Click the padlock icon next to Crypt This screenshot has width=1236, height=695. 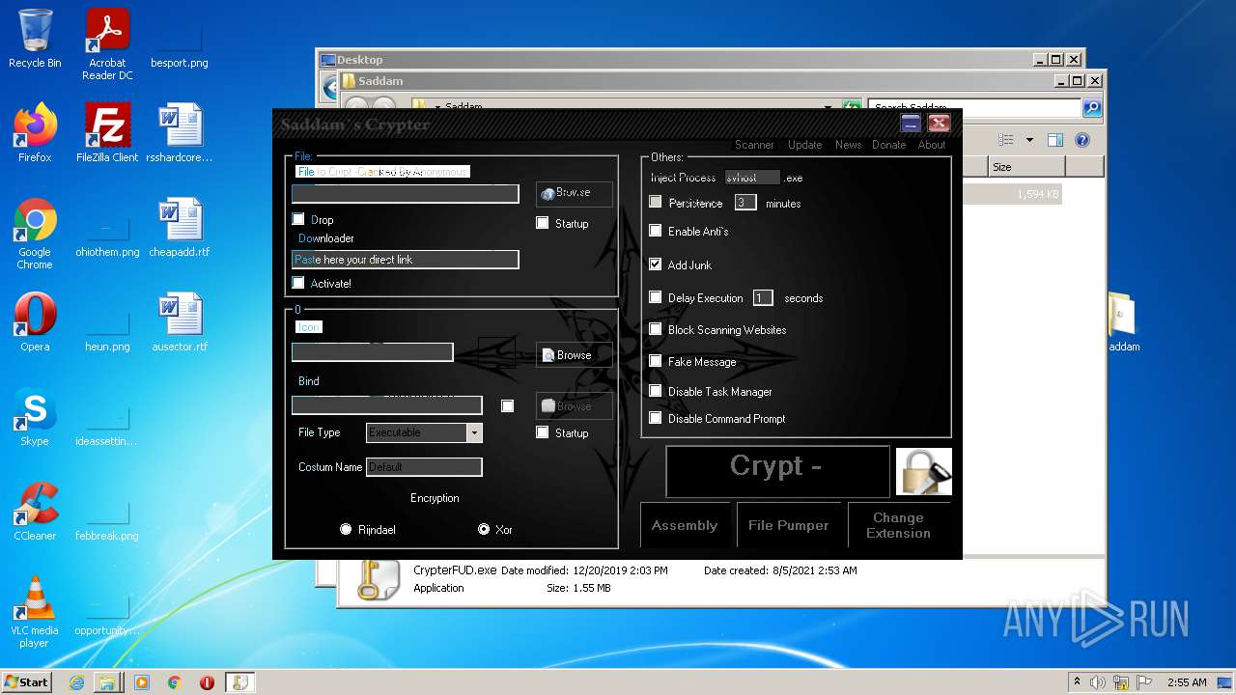(924, 472)
